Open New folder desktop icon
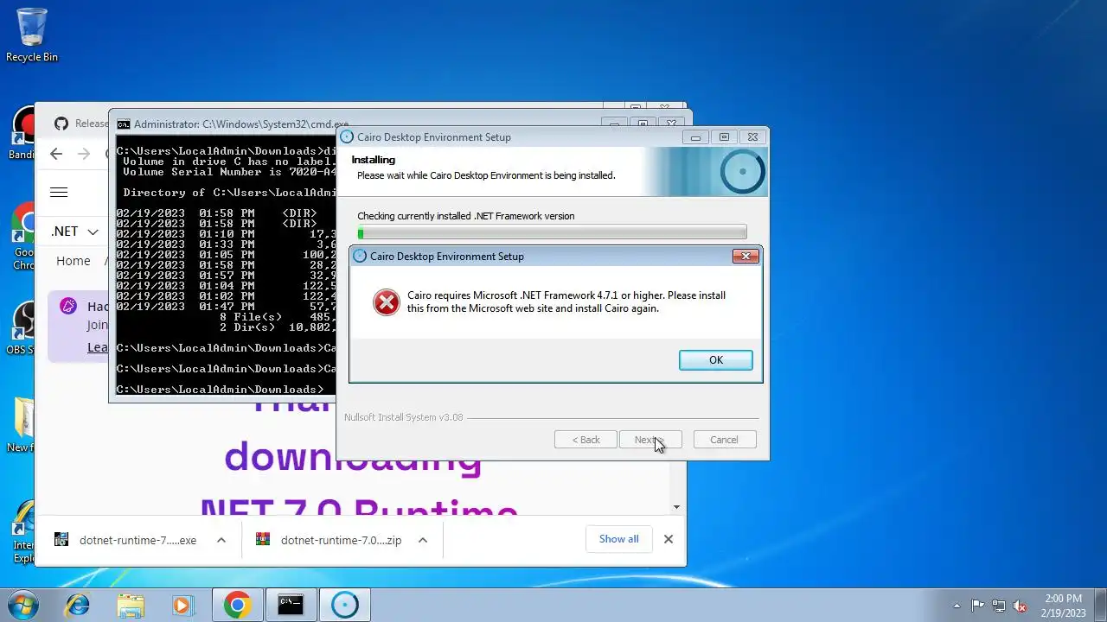 pyautogui.click(x=22, y=426)
